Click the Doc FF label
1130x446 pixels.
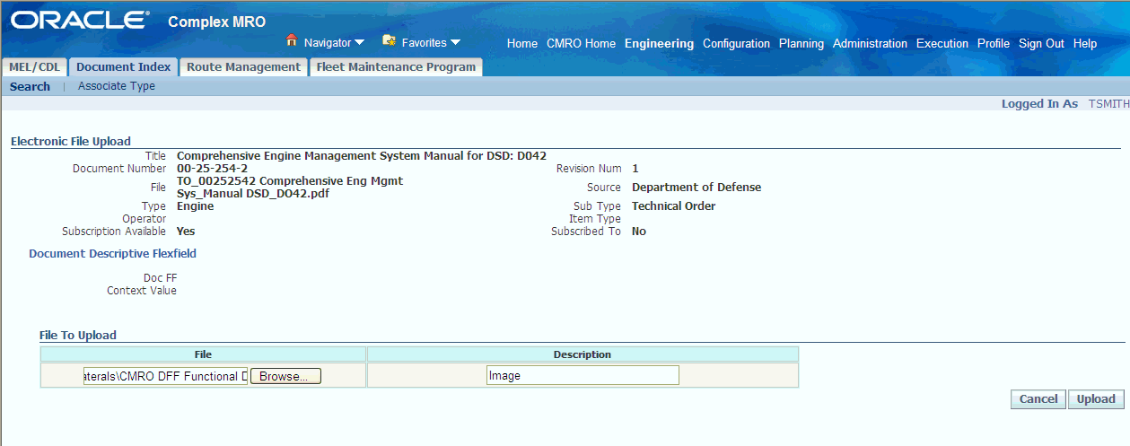160,278
